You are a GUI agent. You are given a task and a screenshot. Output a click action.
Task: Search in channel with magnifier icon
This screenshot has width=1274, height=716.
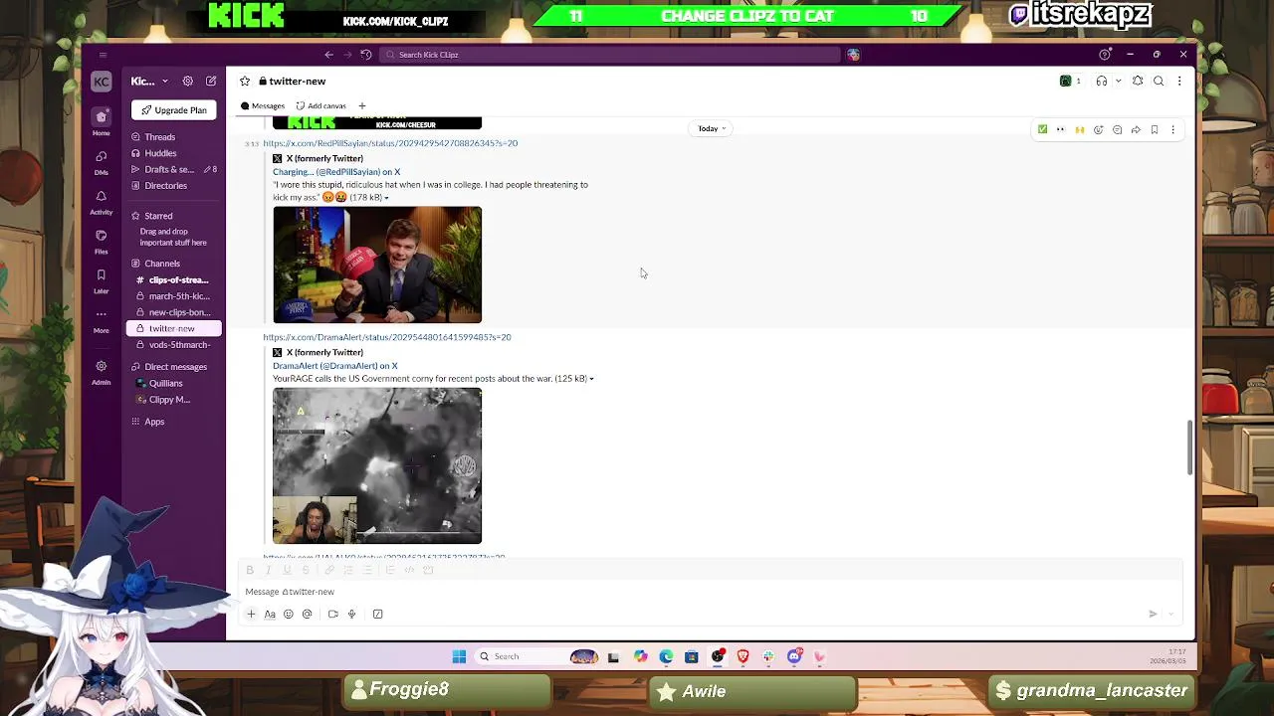[x=1159, y=82]
